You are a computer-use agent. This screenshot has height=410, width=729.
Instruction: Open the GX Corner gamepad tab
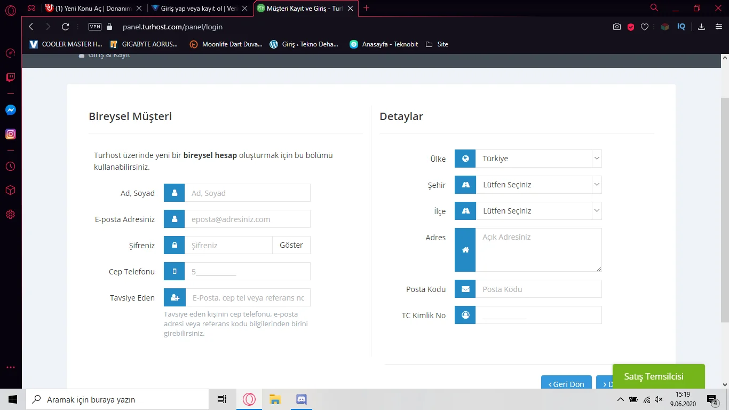pos(32,8)
